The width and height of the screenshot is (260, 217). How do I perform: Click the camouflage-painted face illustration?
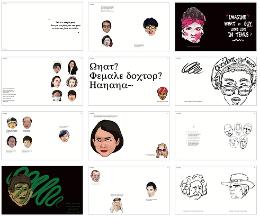(20, 190)
